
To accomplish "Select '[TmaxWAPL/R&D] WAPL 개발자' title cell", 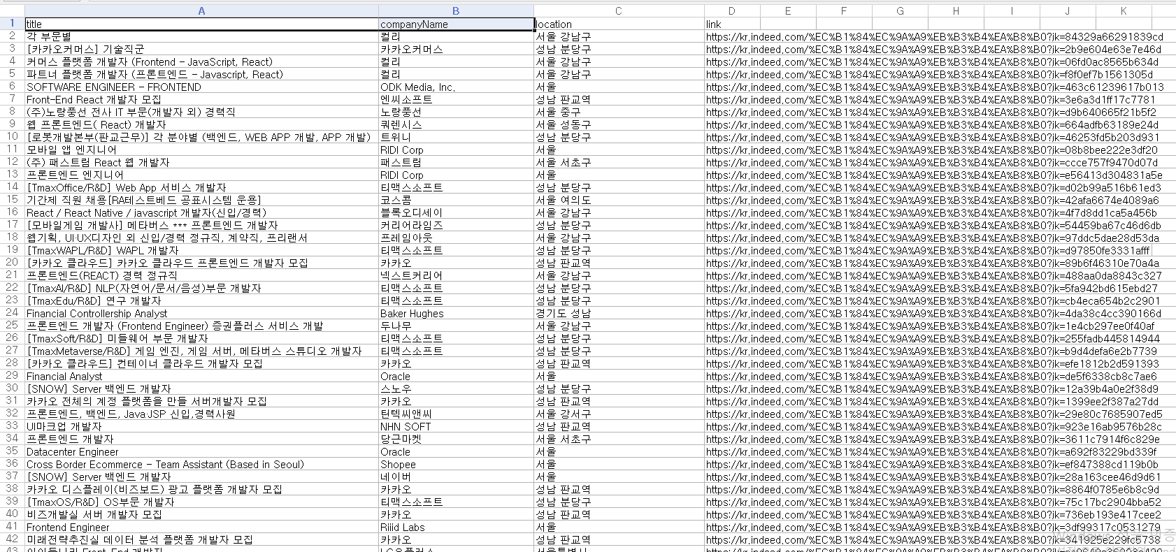I will tap(201, 250).
